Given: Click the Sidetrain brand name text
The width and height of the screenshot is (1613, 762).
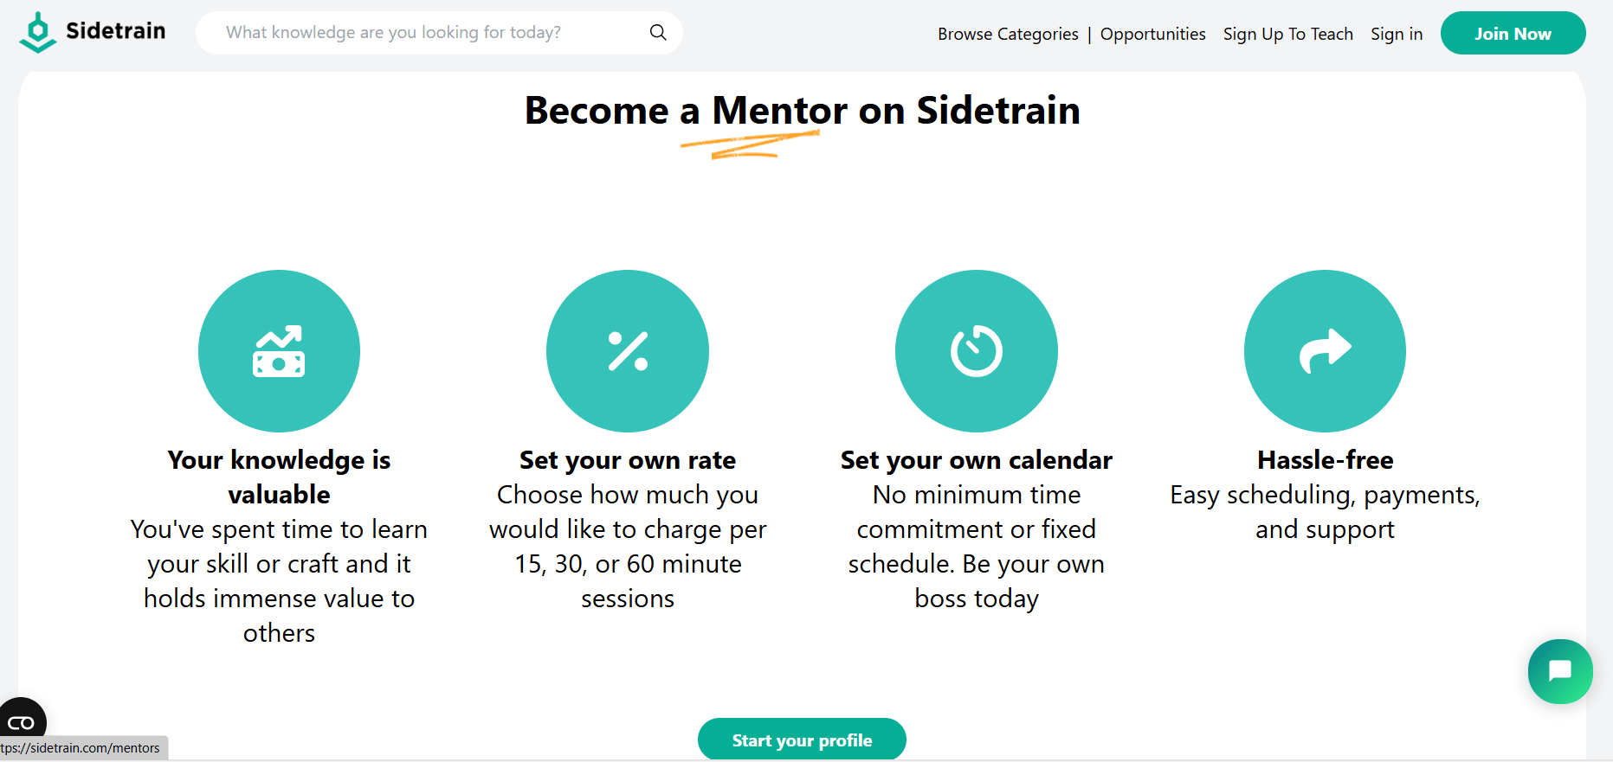Looking at the screenshot, I should (x=115, y=31).
